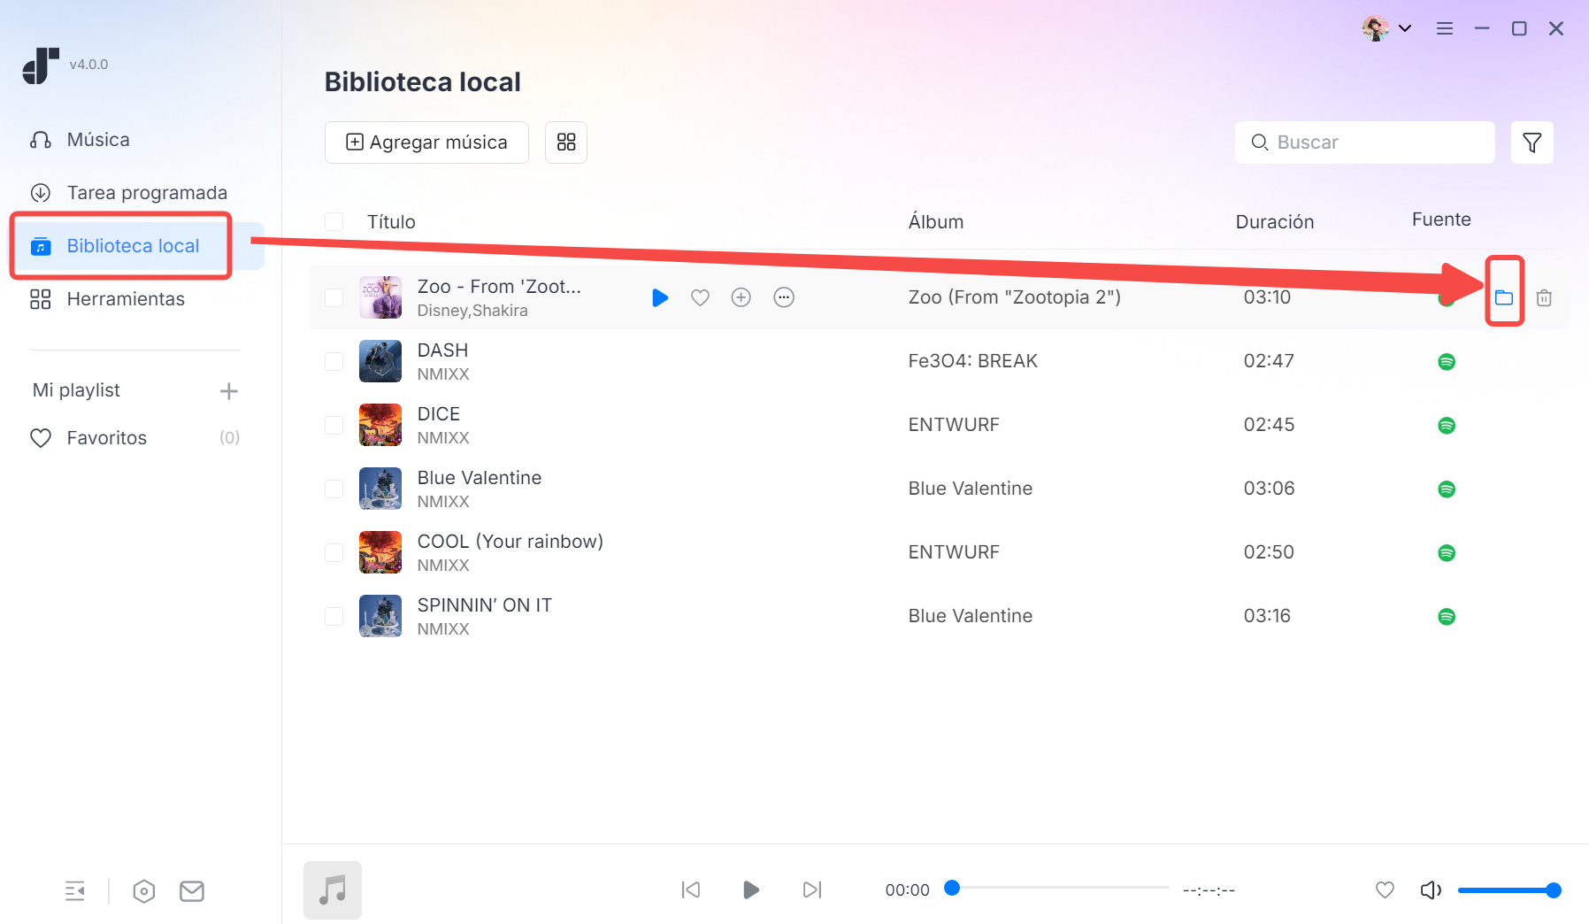1589x924 pixels.
Task: Open the mail feedback icon
Action: coord(192,891)
